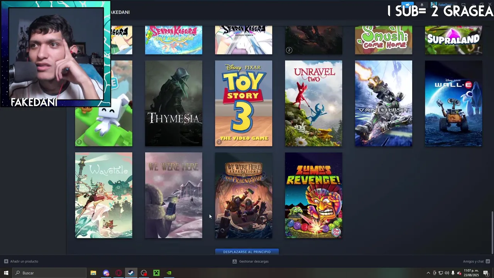Open the Supraland game cover
The image size is (494, 278).
[453, 40]
